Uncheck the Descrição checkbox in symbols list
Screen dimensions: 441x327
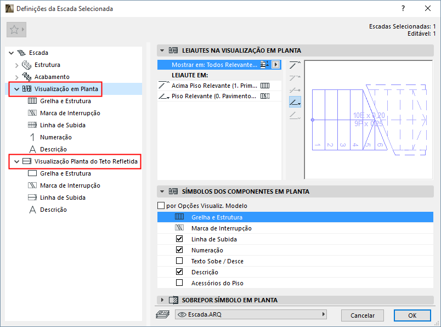(179, 272)
